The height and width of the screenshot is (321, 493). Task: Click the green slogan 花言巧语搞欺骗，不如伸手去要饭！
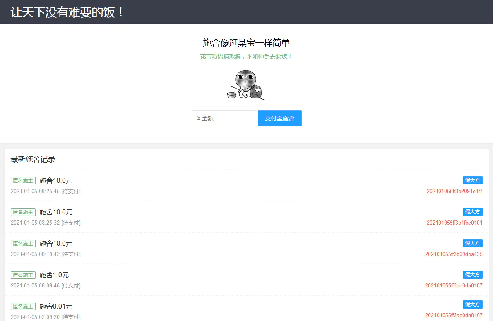(x=246, y=56)
